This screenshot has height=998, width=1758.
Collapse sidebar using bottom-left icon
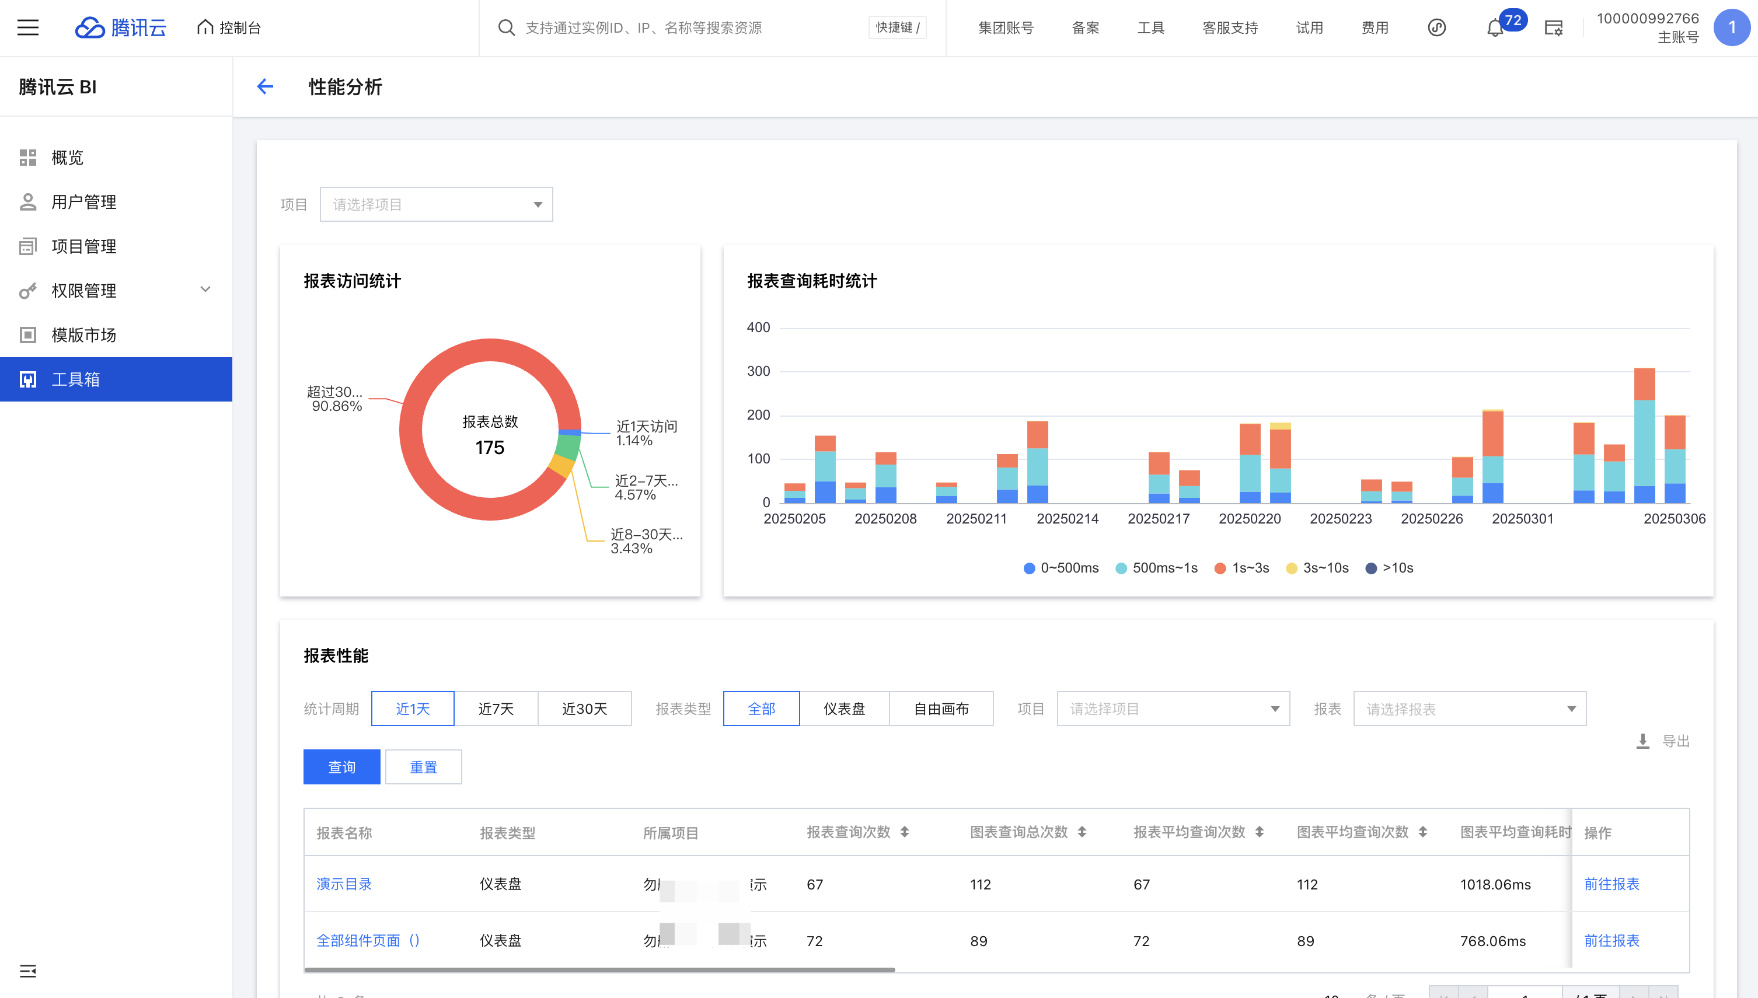[x=28, y=971]
